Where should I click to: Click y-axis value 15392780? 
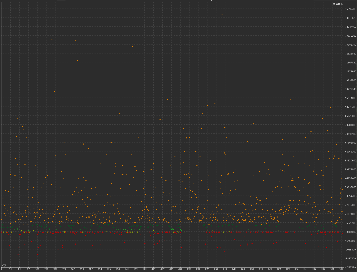(x=351, y=9)
